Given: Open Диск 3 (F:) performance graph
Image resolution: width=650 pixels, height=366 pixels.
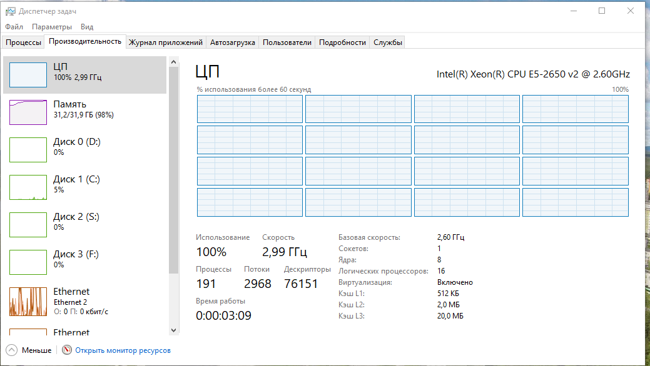Looking at the screenshot, I should (x=28, y=262).
